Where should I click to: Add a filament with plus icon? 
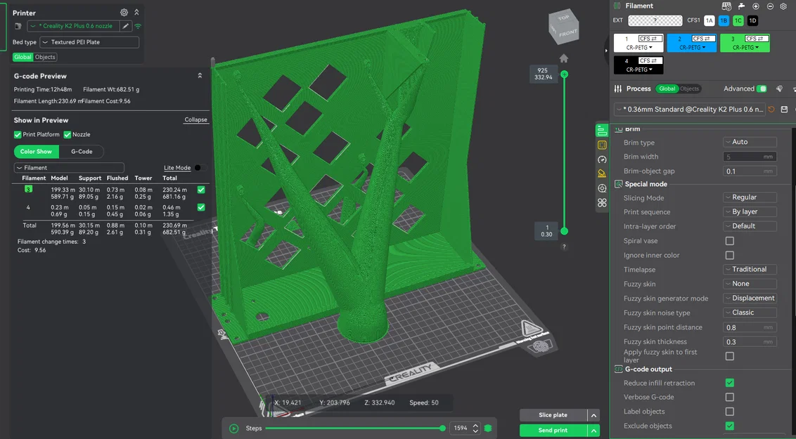pyautogui.click(x=756, y=6)
